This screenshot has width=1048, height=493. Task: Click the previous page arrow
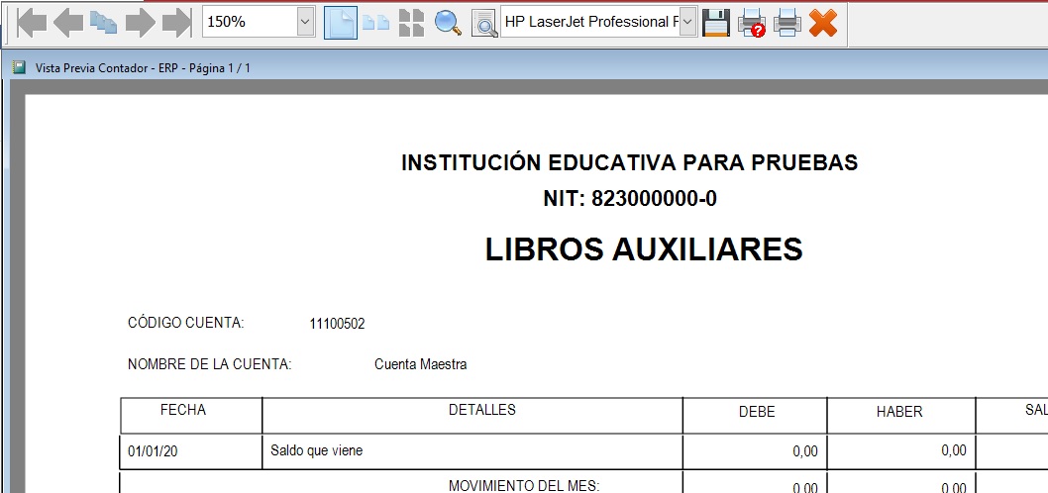[x=67, y=22]
